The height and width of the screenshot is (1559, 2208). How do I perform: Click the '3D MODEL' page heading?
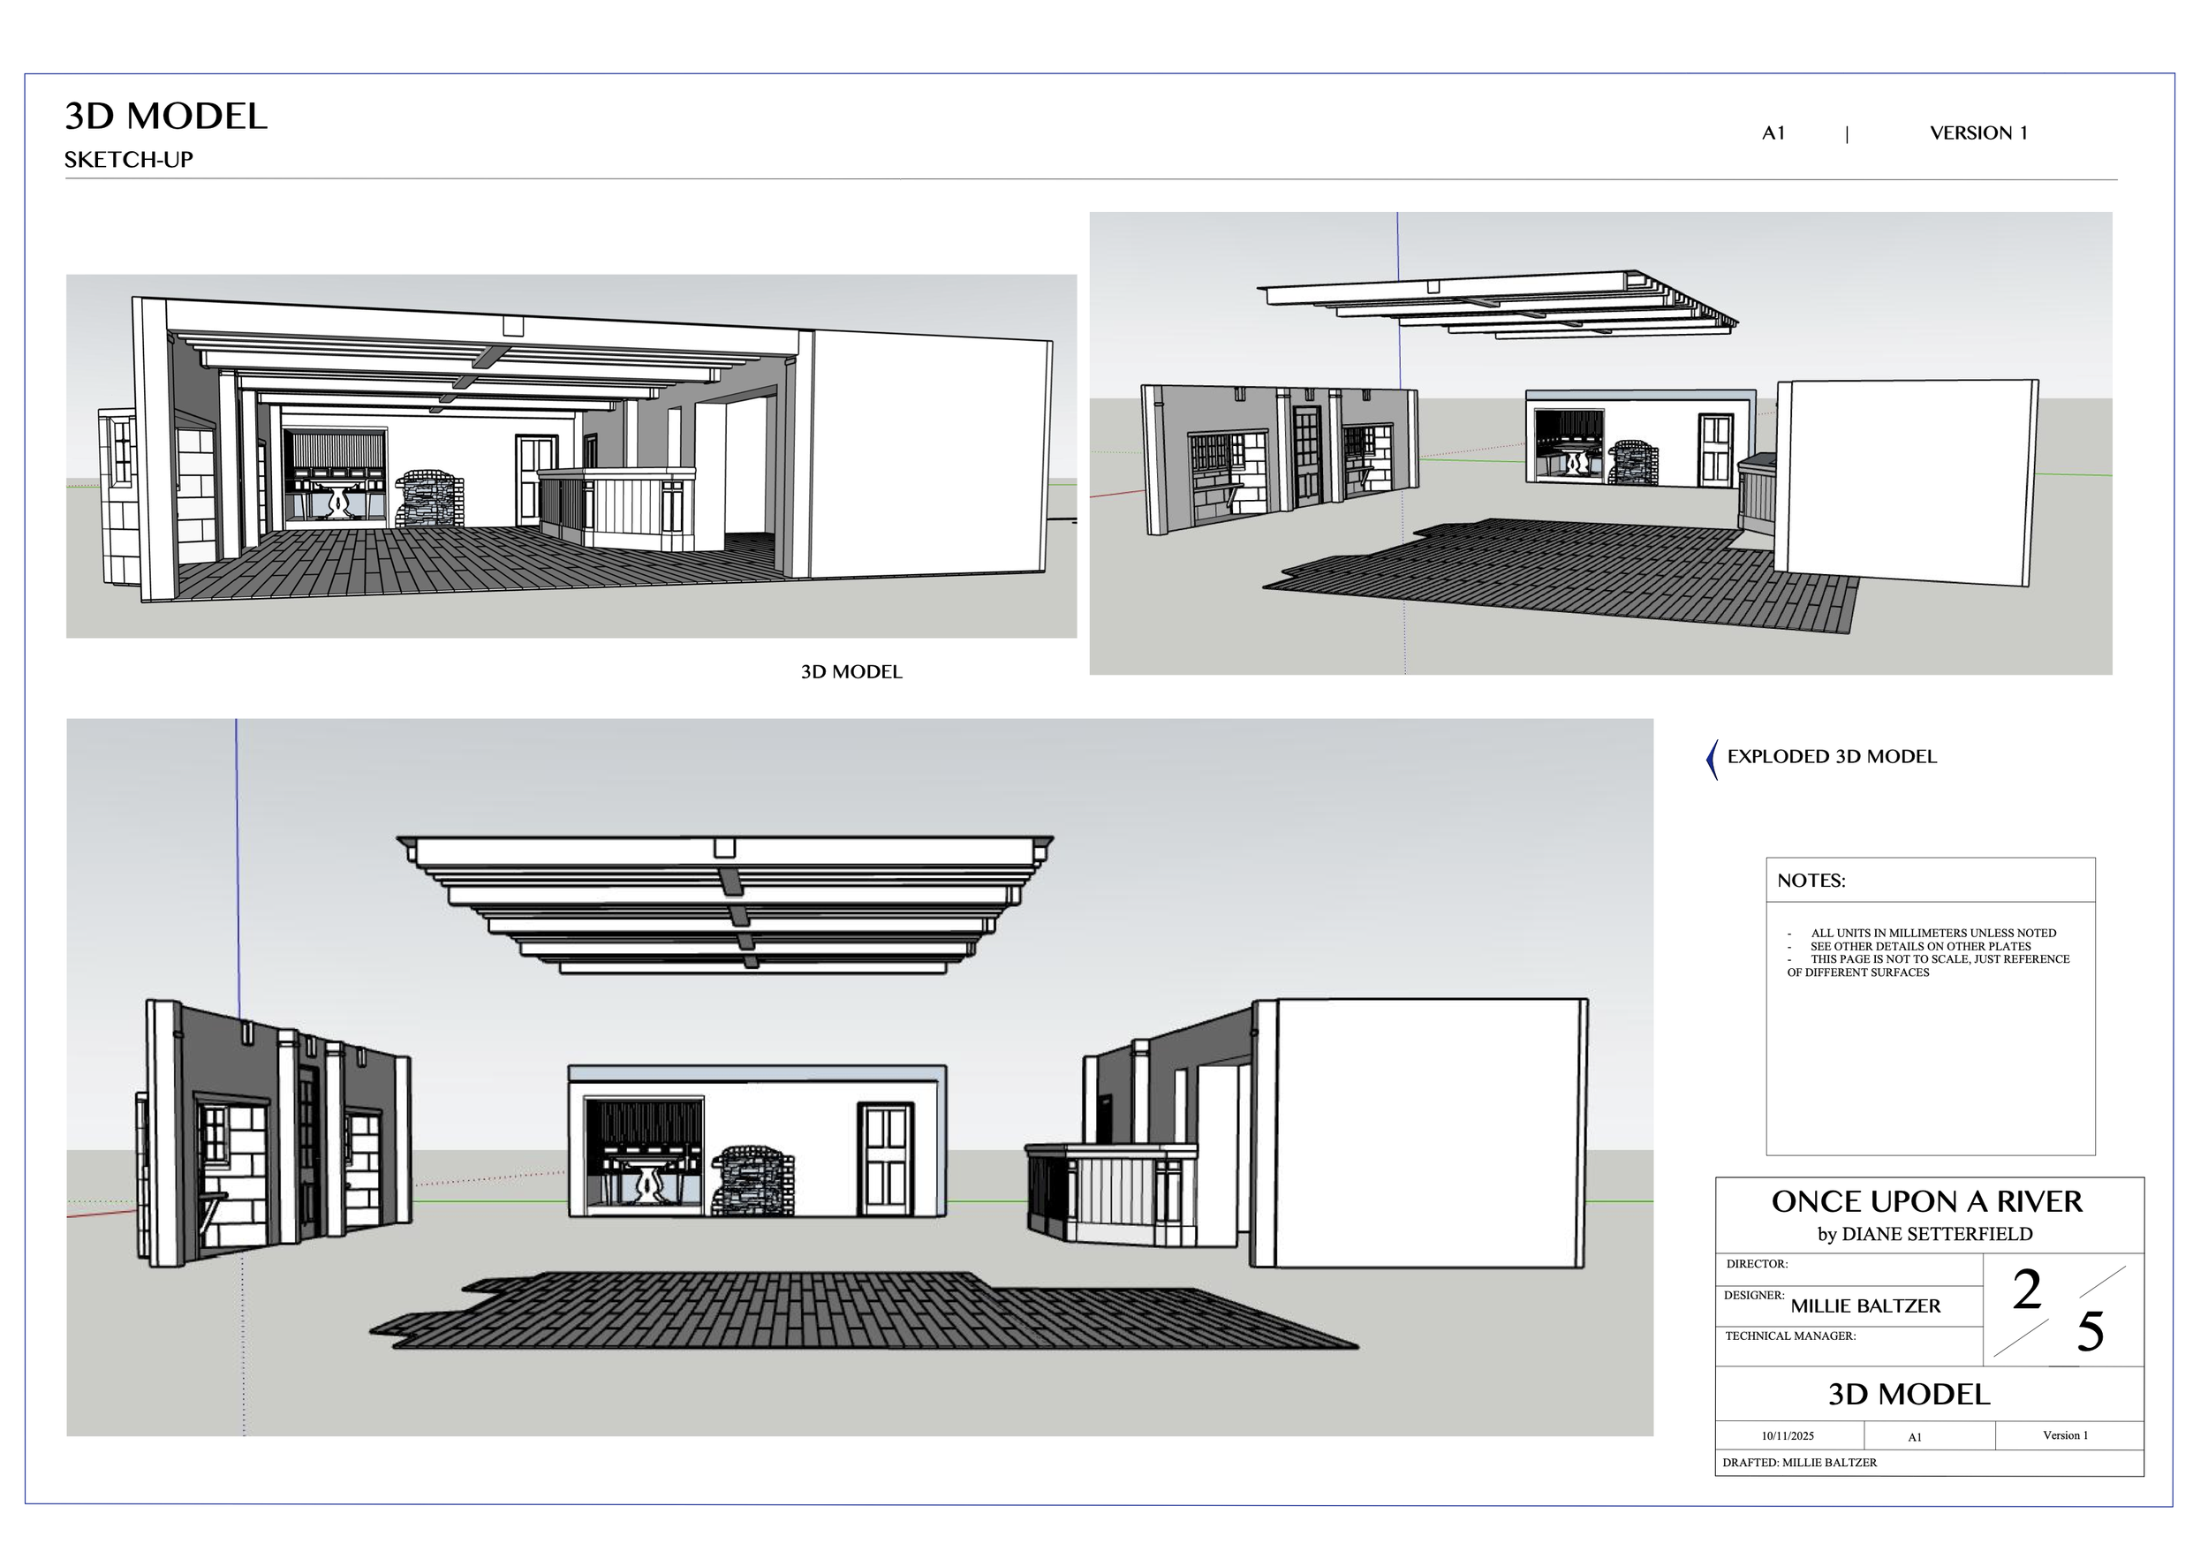(165, 117)
